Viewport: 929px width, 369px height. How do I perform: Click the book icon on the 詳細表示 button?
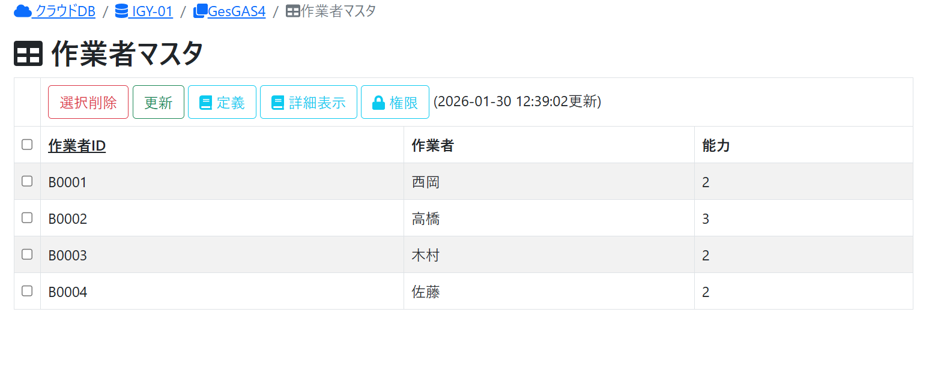277,103
